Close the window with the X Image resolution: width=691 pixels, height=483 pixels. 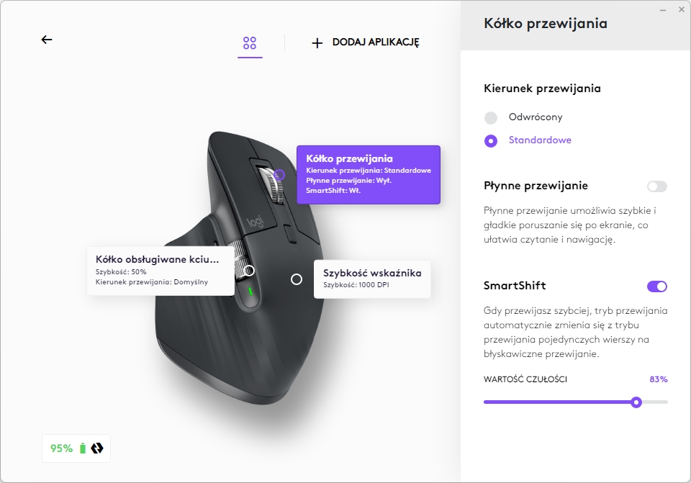point(682,9)
